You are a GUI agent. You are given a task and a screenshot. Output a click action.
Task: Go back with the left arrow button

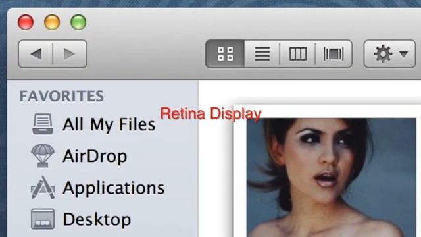click(x=36, y=54)
